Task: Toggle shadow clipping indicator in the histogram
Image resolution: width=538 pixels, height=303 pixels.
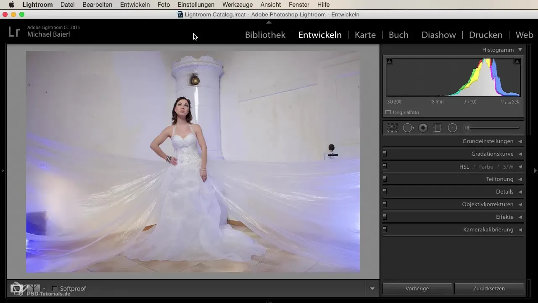Action: 390,61
